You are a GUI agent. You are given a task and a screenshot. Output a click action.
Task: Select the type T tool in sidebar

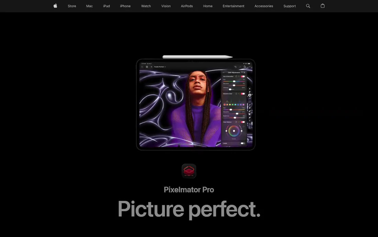[250, 121]
